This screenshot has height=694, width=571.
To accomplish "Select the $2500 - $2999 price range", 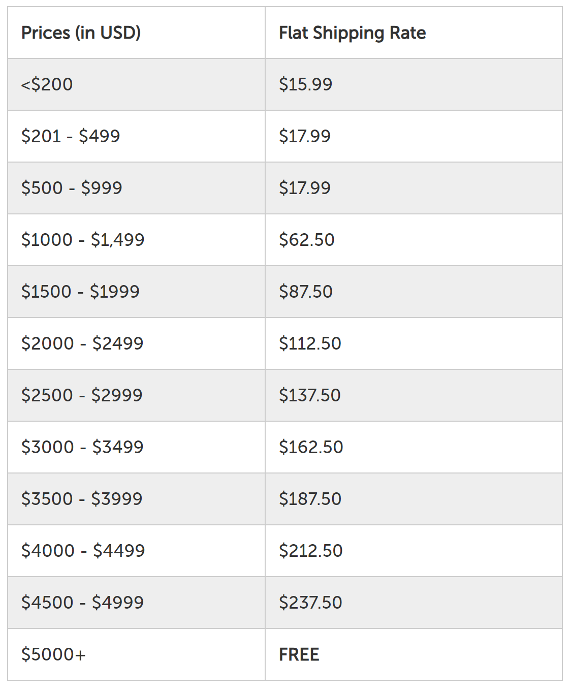I will tap(82, 395).
